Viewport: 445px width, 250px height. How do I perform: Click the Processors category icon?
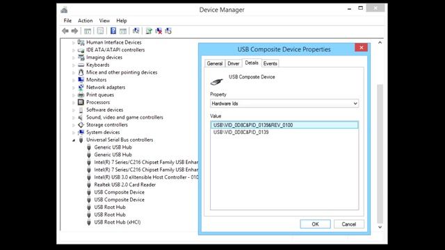coord(81,102)
